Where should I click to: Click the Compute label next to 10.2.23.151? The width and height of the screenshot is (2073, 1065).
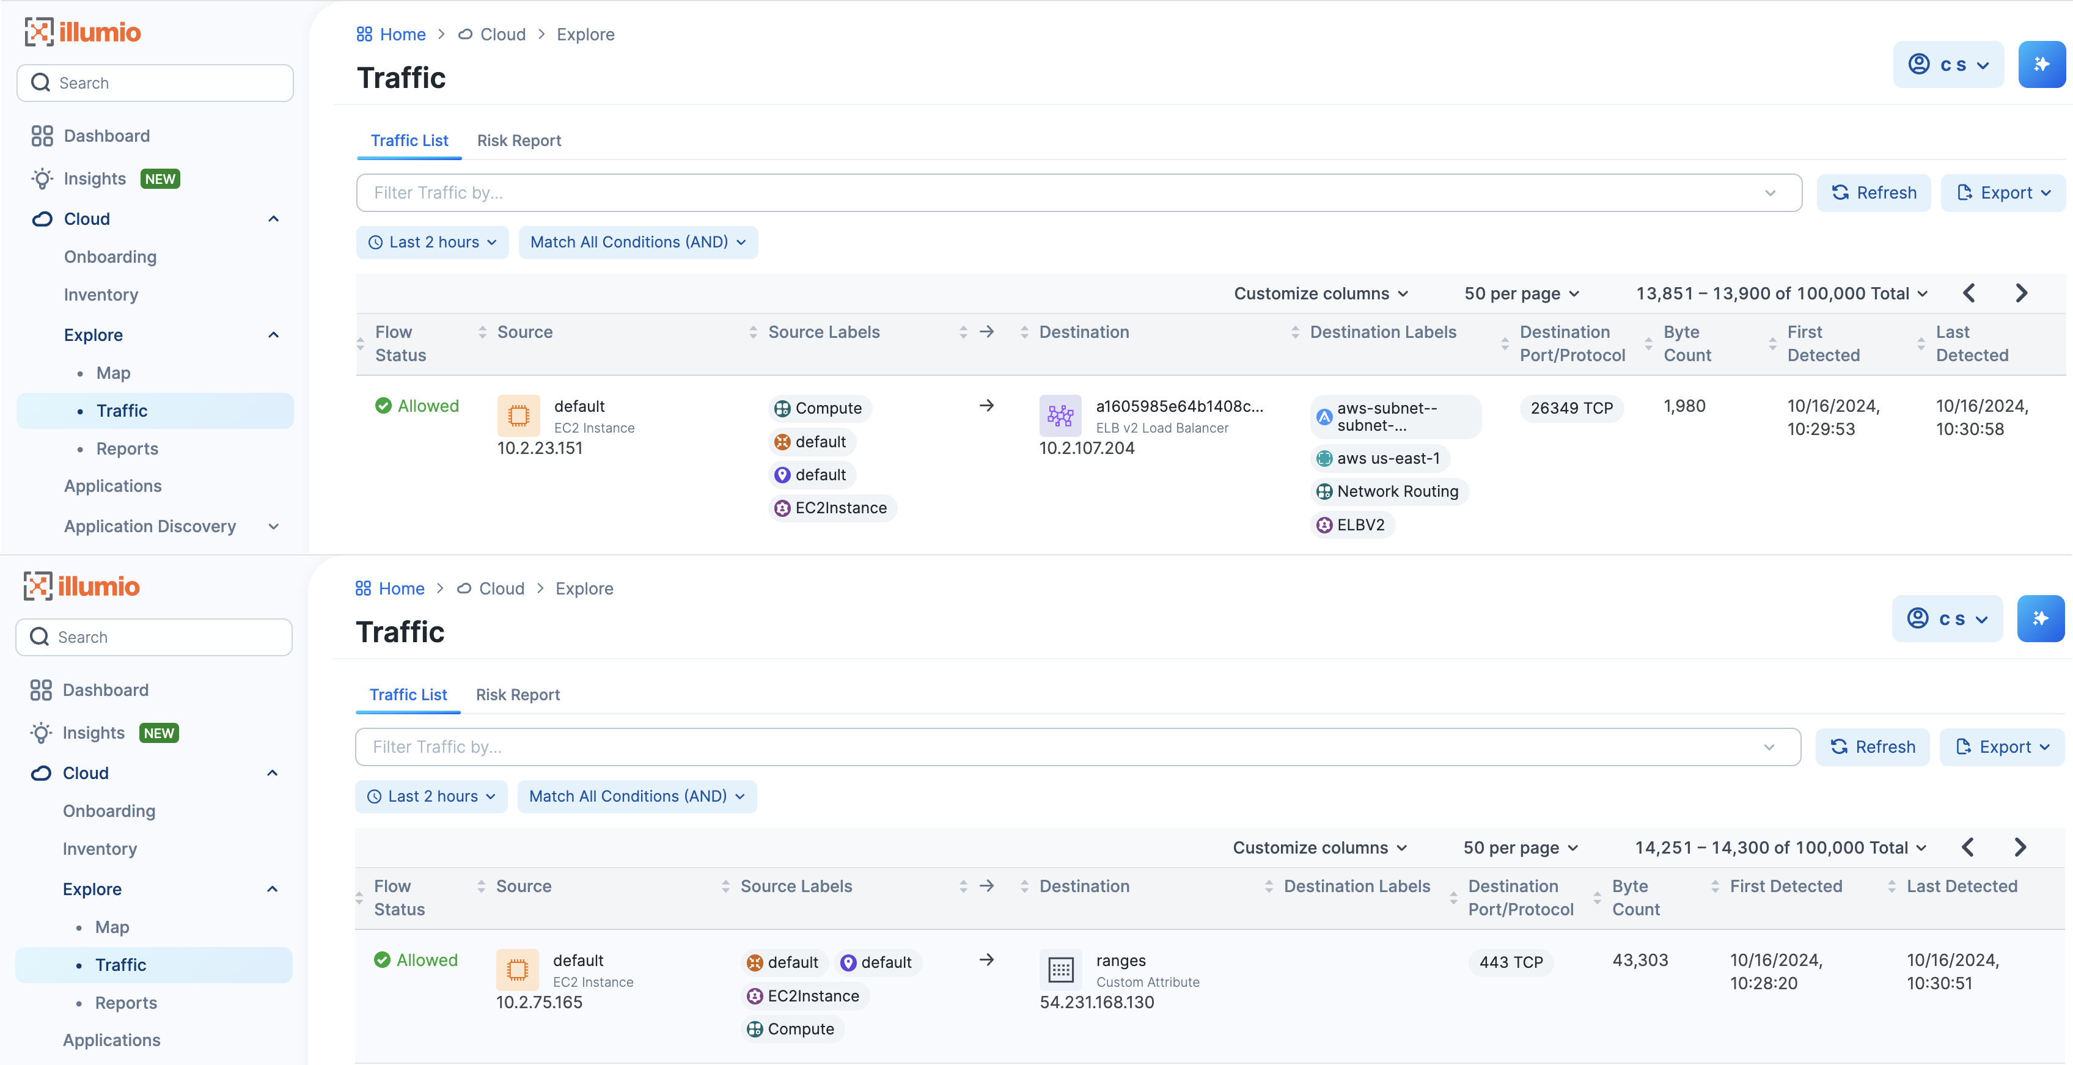pyautogui.click(x=819, y=408)
